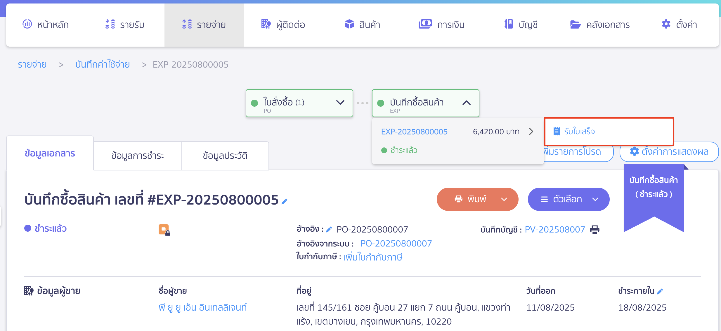Click the due date 18/08/2025

point(642,308)
